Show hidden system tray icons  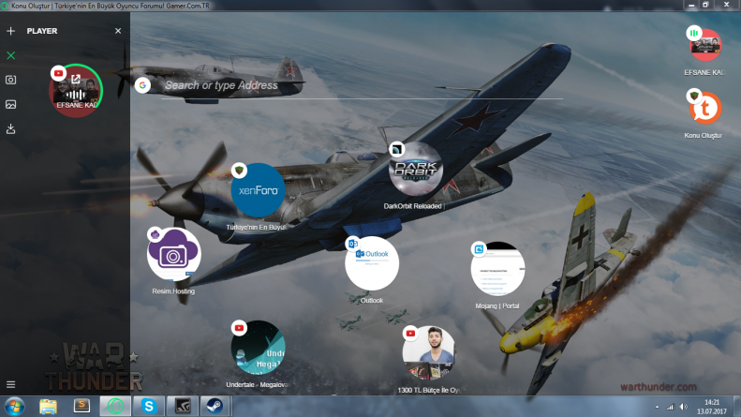(657, 407)
